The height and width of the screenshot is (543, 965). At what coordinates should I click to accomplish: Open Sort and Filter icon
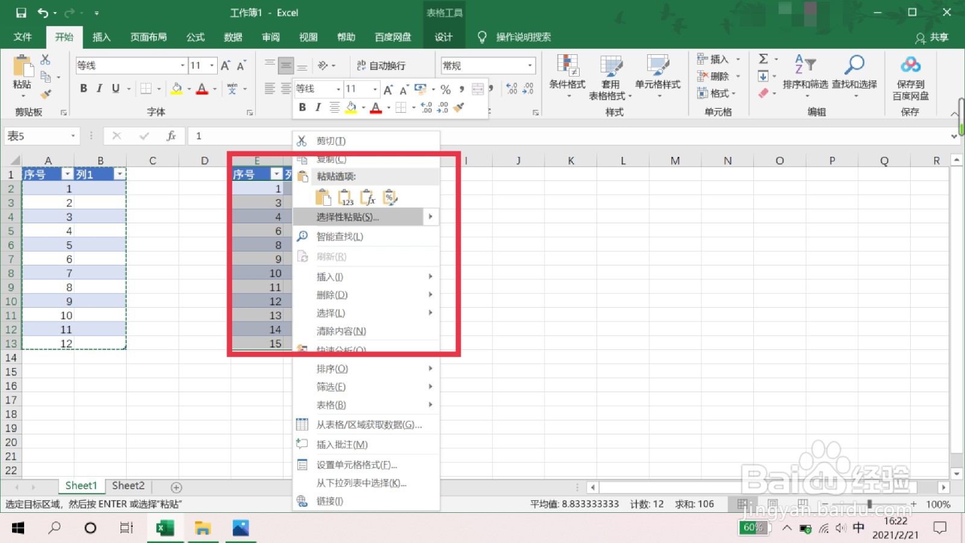805,64
